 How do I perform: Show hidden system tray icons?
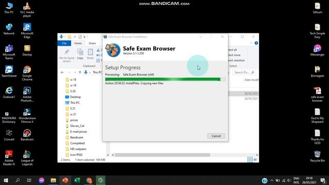click(272, 180)
